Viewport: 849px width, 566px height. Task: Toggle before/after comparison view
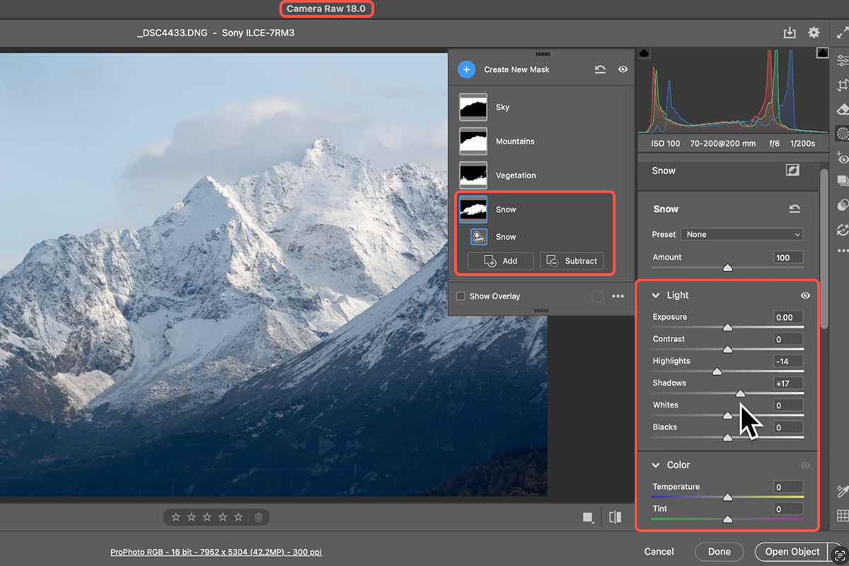pos(616,517)
